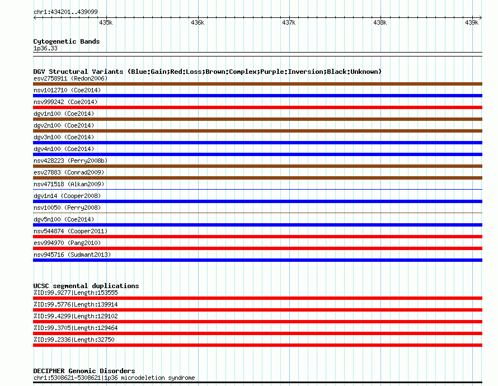Click the left arrow end of ruler

[35, 18]
